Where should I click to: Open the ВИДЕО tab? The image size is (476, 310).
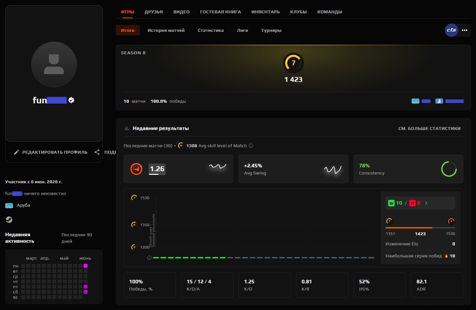[182, 12]
